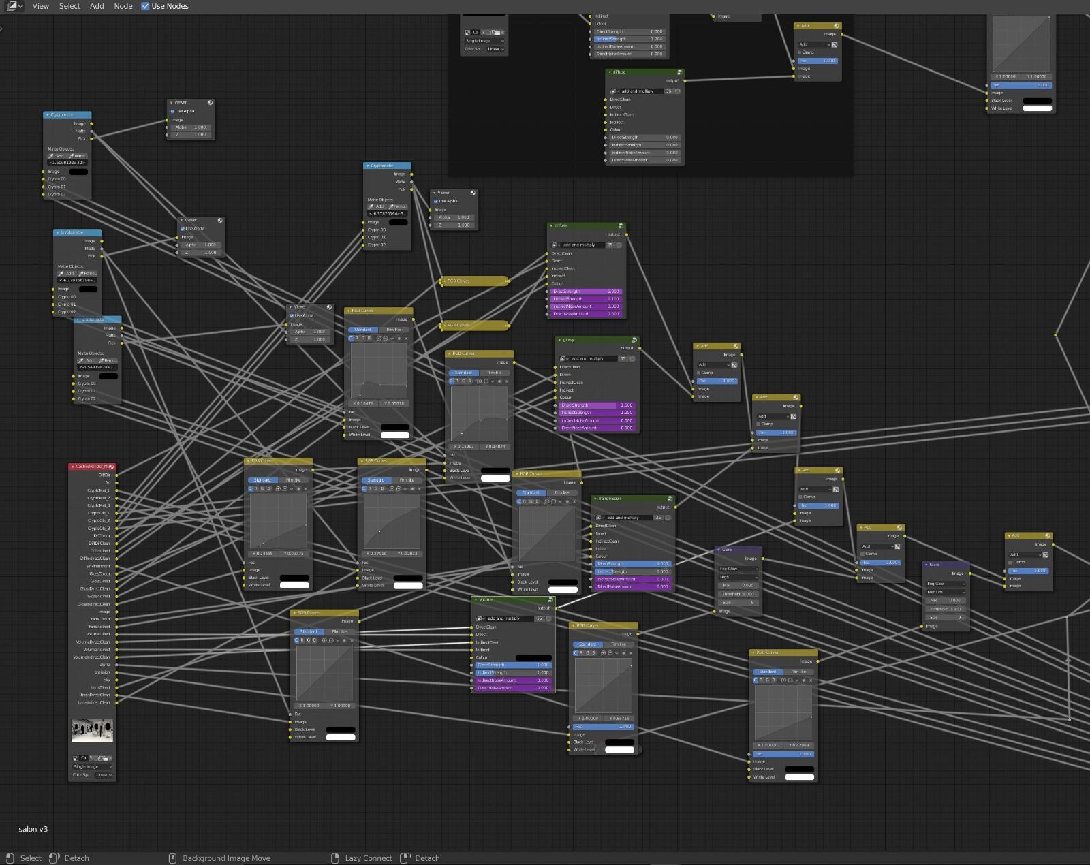Unlink image with X in CachesRender node

110,758
